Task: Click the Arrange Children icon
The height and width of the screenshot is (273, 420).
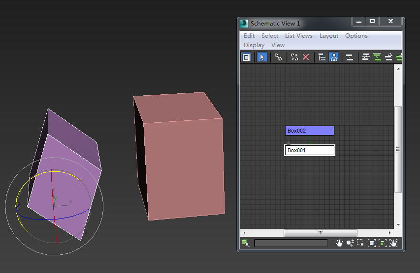Action: (365, 57)
